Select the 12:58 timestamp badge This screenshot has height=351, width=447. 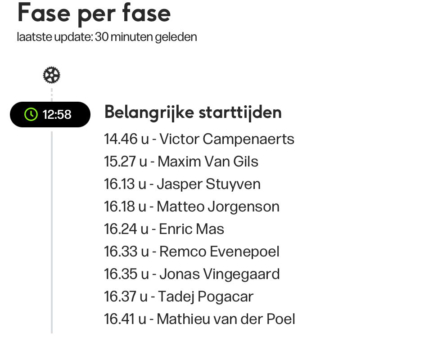[x=50, y=115]
